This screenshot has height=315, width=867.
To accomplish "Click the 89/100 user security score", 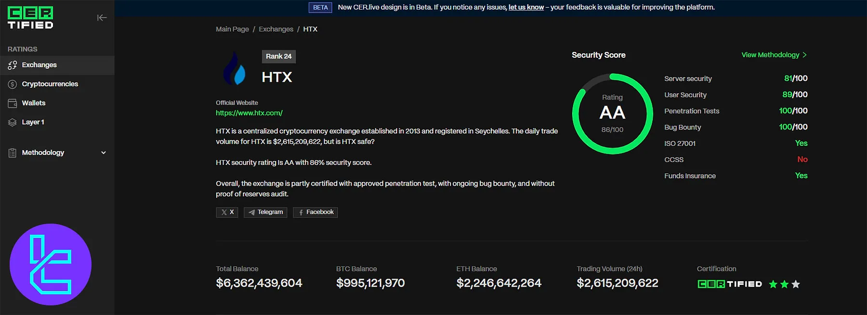I will tap(795, 95).
